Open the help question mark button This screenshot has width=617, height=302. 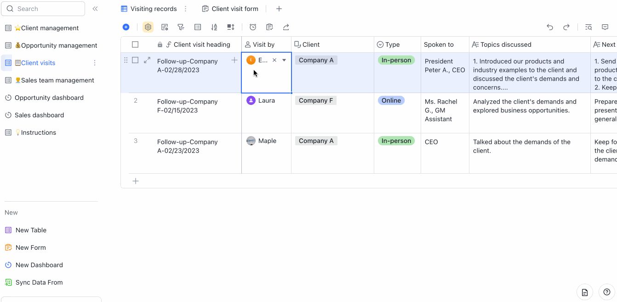coord(607,292)
